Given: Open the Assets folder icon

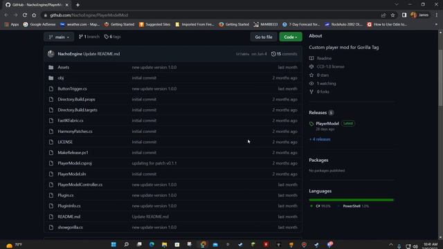Looking at the screenshot, I should (51, 67).
